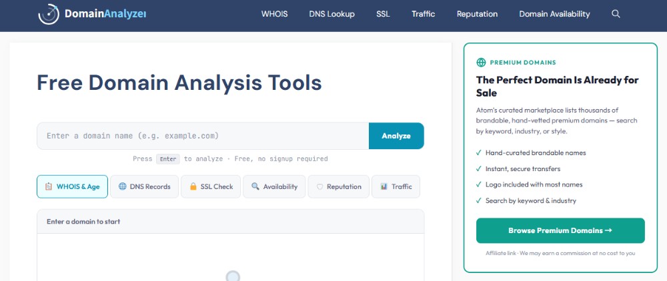Click the 'Search by keyword & industry' text

[530, 200]
